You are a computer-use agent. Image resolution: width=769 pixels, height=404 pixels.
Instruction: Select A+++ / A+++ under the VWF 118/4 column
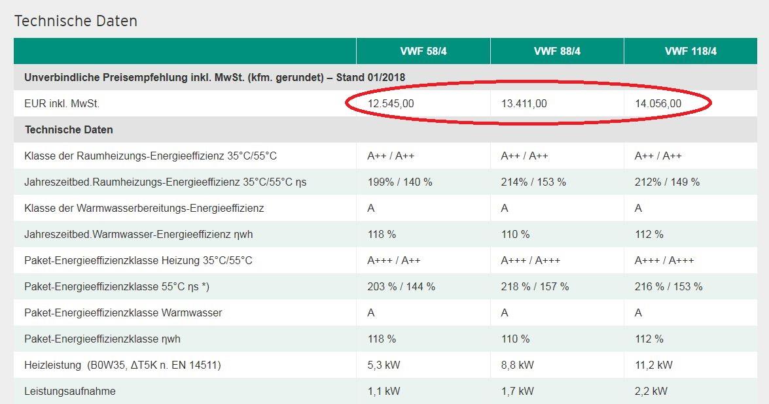click(664, 261)
